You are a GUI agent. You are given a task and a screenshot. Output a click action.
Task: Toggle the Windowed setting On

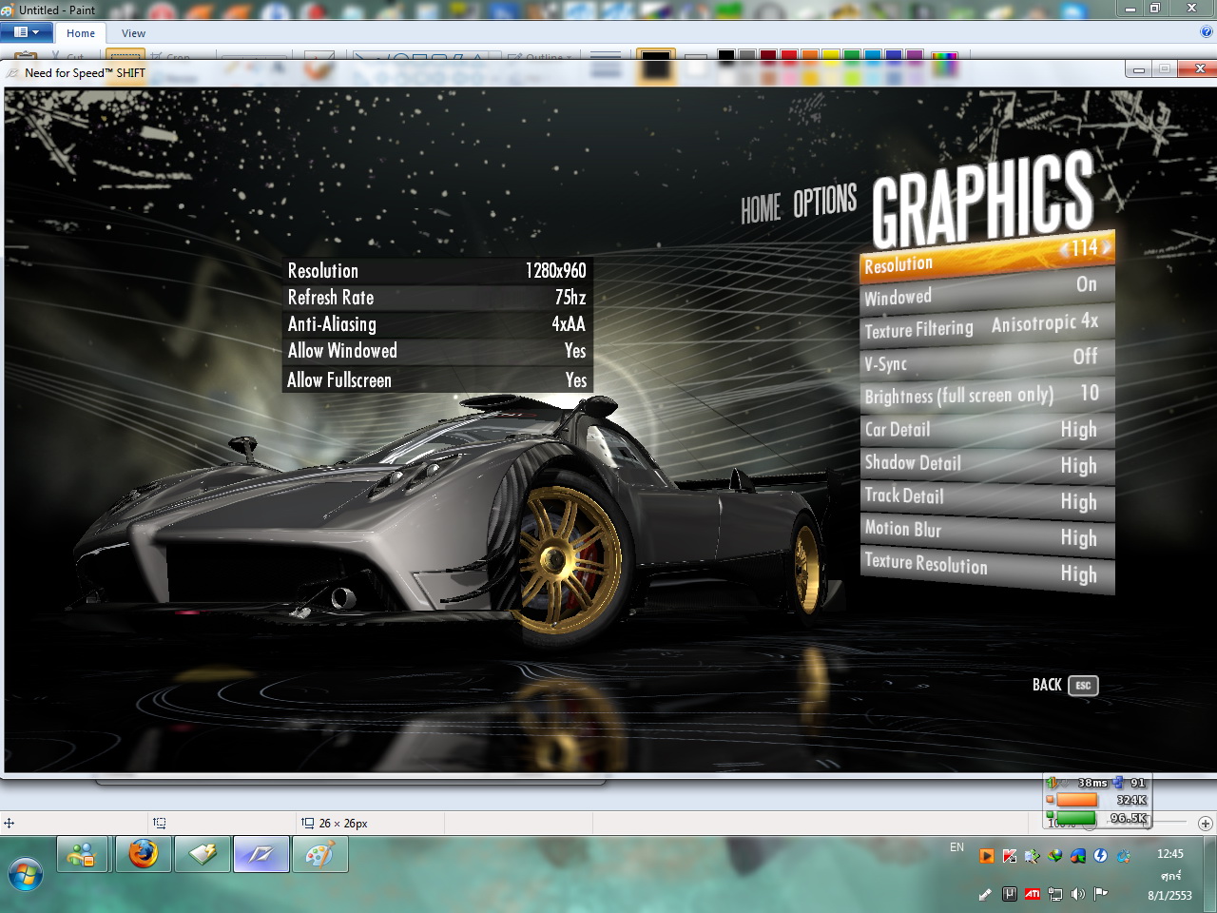[x=988, y=291]
